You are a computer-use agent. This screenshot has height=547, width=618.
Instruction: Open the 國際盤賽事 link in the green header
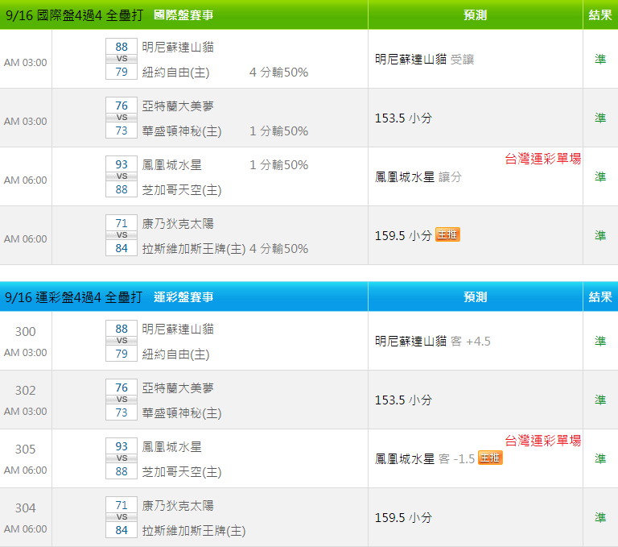pyautogui.click(x=183, y=15)
